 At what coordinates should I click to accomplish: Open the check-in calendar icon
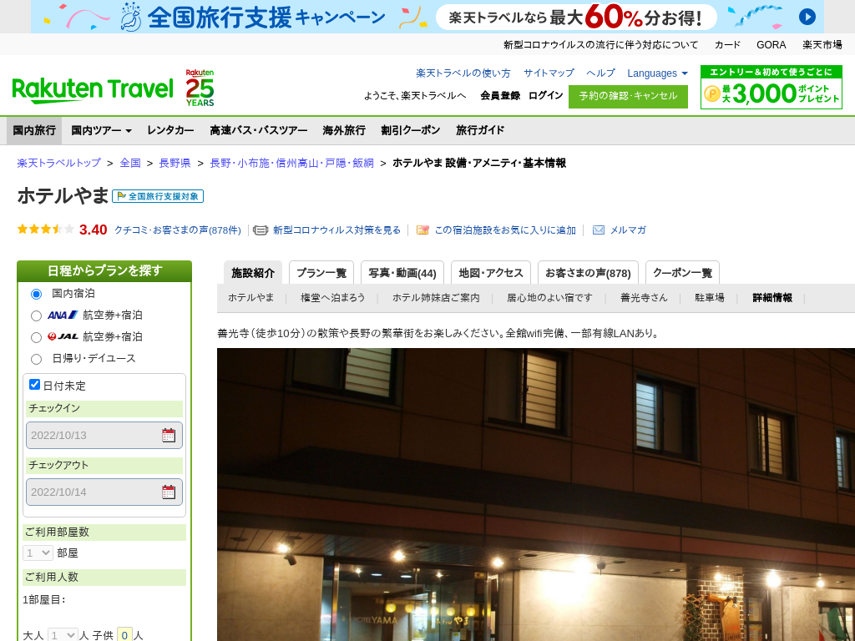tap(169, 435)
